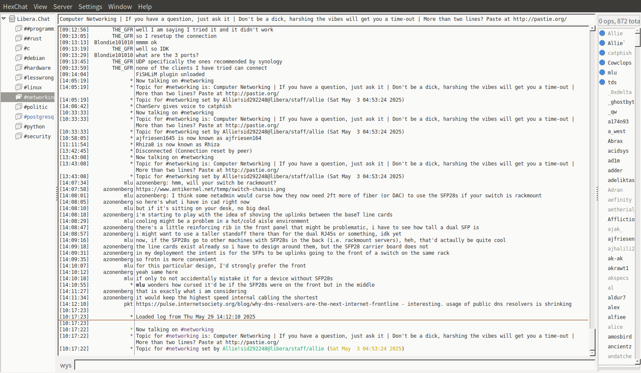Open the pulse.internetsociety.org blog link
Viewport: 641px width, 373px height.
coord(267,304)
